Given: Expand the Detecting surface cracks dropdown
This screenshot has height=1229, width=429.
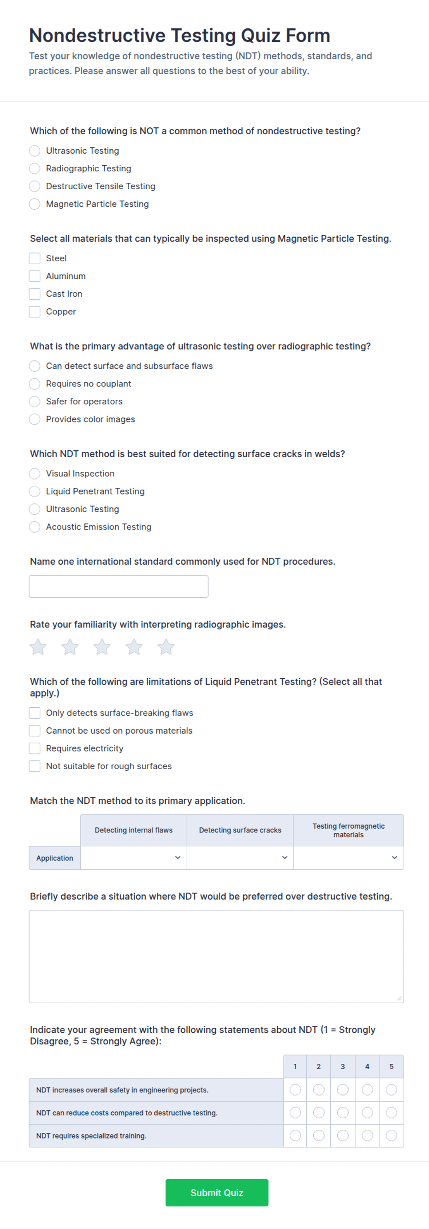Looking at the screenshot, I should tap(240, 858).
